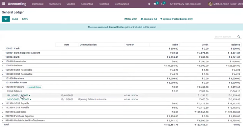The width and height of the screenshot is (243, 127).
Task: Click the ₹ 125,060.00 Local Sales credit
Action: 202,112
